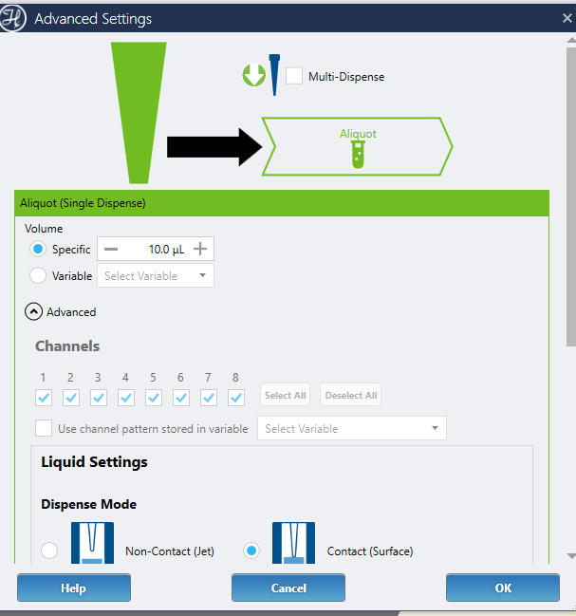Increase volume with the plus button
The height and width of the screenshot is (616, 576).
pyautogui.click(x=200, y=249)
